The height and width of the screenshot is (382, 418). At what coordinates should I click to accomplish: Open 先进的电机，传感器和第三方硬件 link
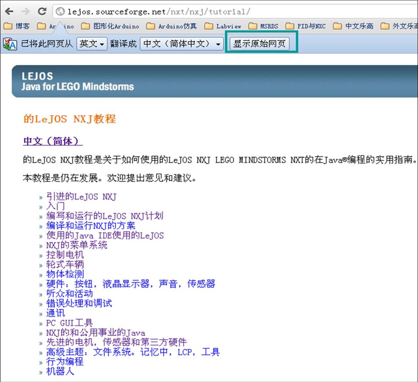(x=116, y=342)
